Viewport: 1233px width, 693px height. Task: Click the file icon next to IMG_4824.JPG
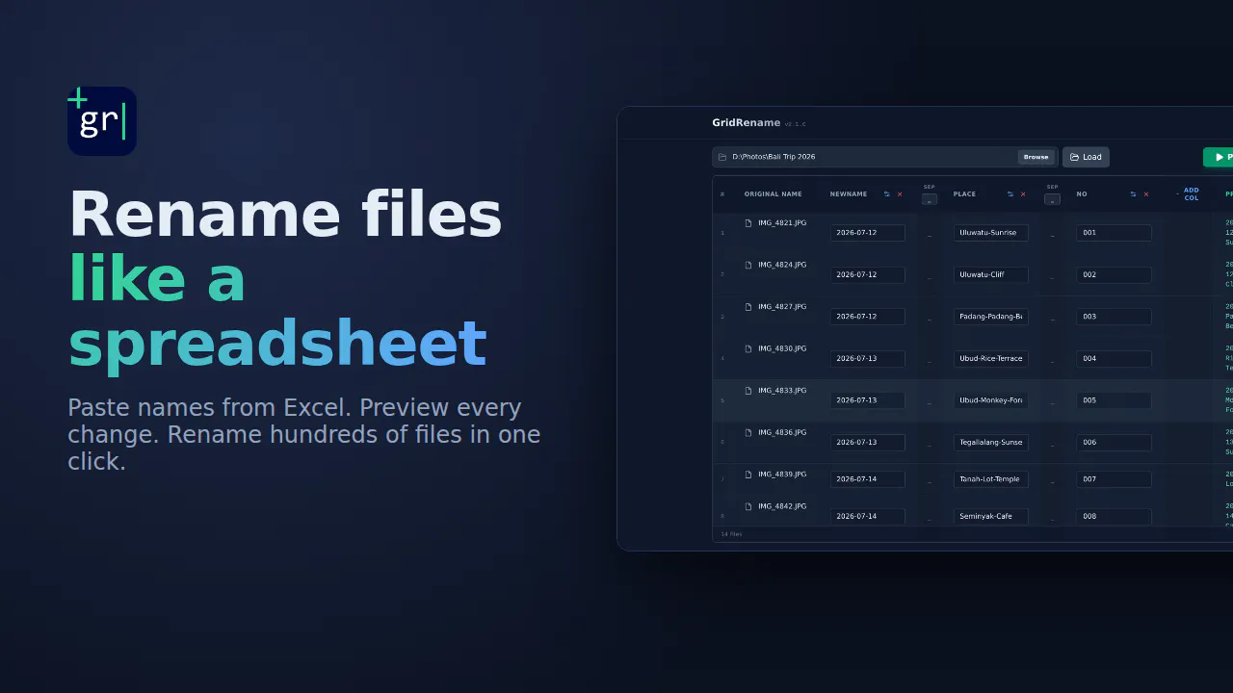point(748,265)
